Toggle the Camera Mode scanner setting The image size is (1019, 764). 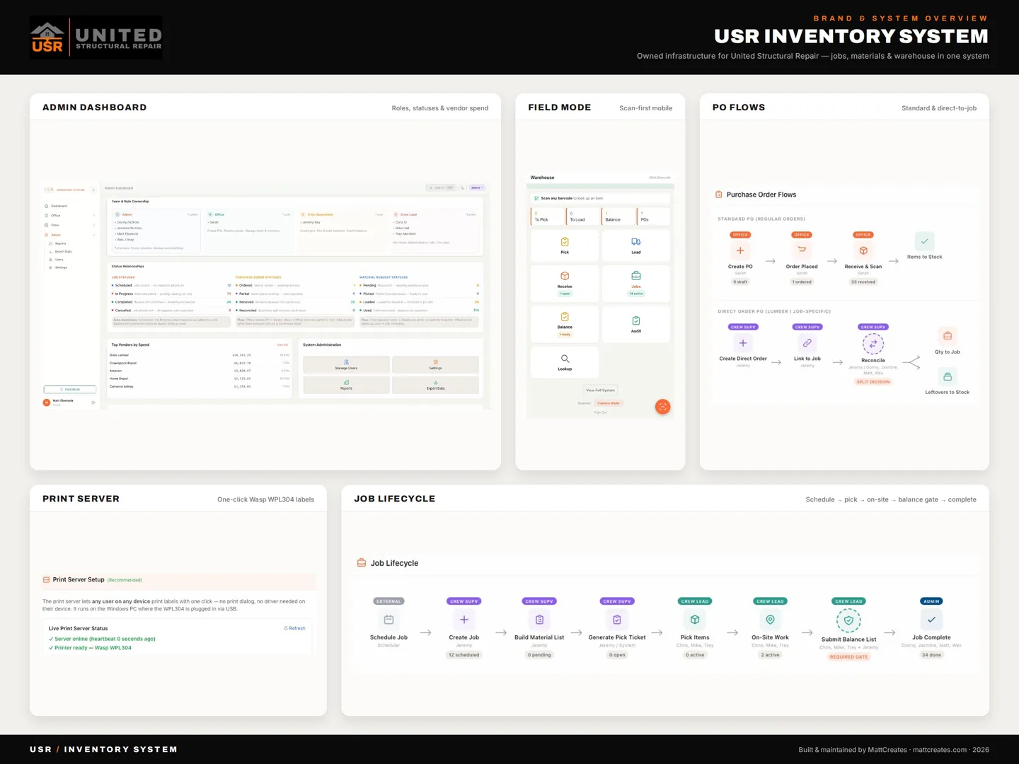click(609, 403)
